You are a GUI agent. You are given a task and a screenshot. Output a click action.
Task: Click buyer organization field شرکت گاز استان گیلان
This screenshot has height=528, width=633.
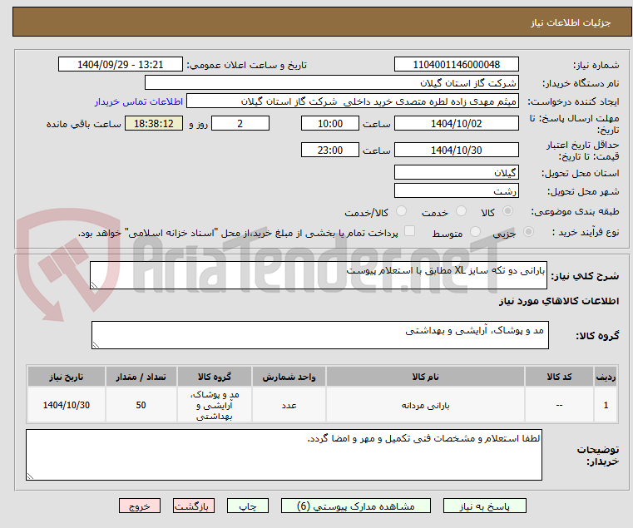[x=331, y=83]
